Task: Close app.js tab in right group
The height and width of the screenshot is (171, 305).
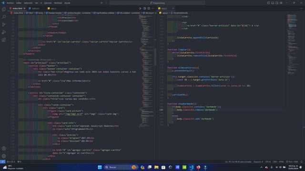Action: pyautogui.click(x=173, y=9)
